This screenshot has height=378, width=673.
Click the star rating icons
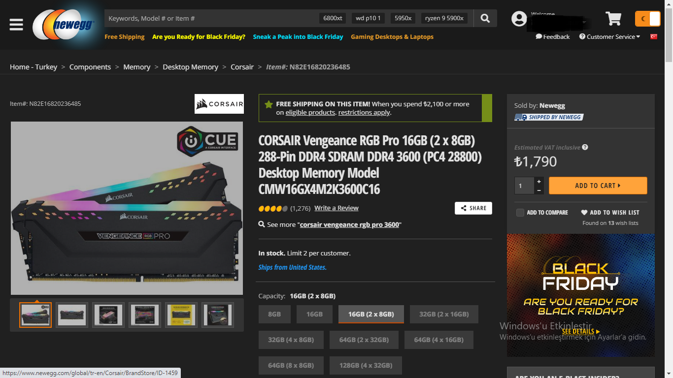tap(273, 209)
